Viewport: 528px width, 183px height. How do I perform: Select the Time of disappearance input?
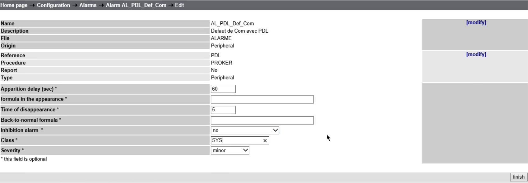click(x=223, y=110)
